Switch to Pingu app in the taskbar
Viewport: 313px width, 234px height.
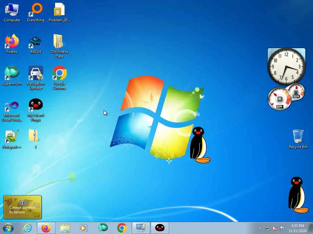point(160,228)
